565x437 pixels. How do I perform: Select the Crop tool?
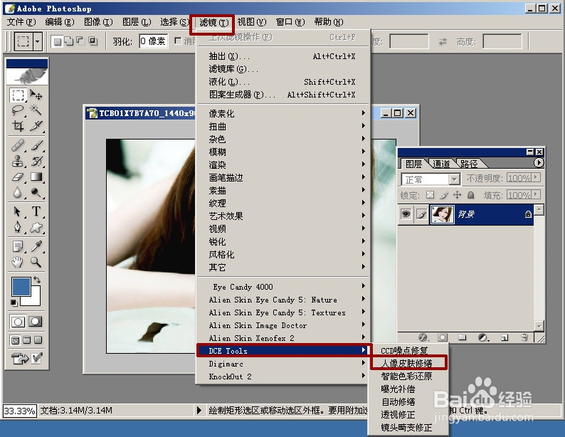pos(18,125)
